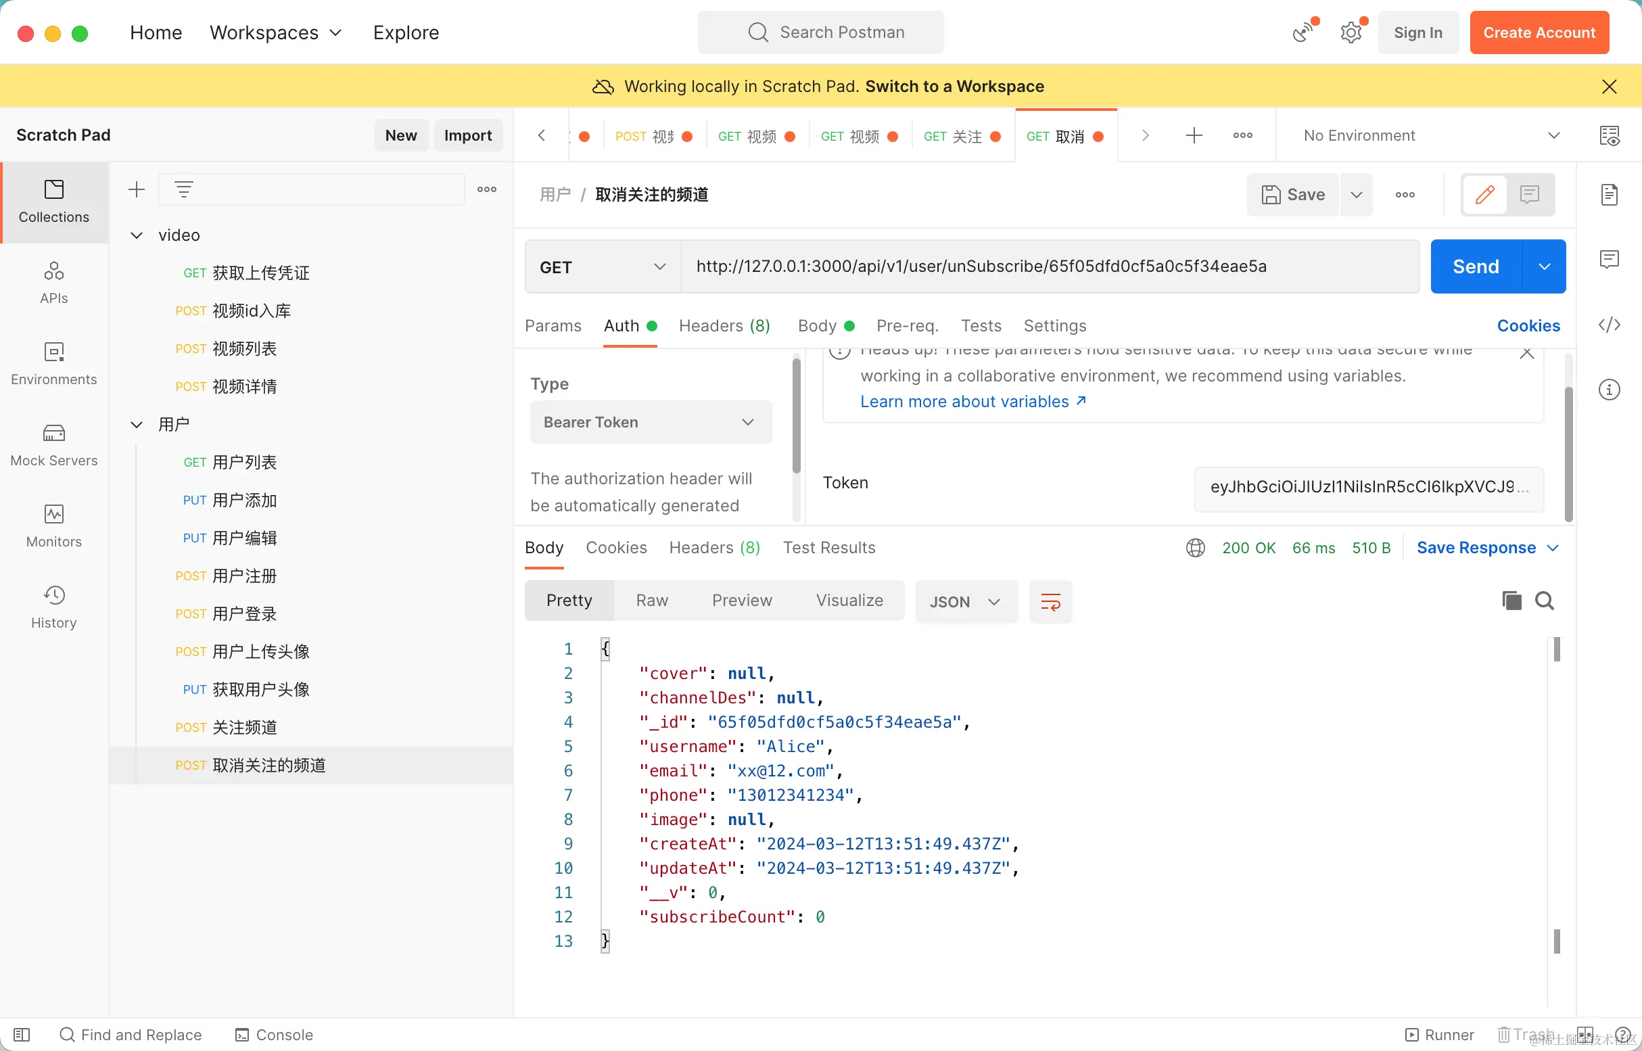
Task: Select the Raw response view tab
Action: [651, 601]
